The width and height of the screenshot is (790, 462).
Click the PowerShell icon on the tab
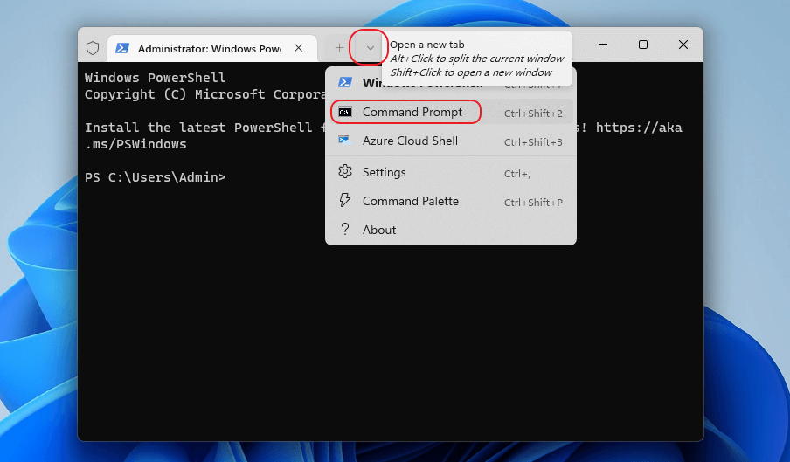point(122,48)
